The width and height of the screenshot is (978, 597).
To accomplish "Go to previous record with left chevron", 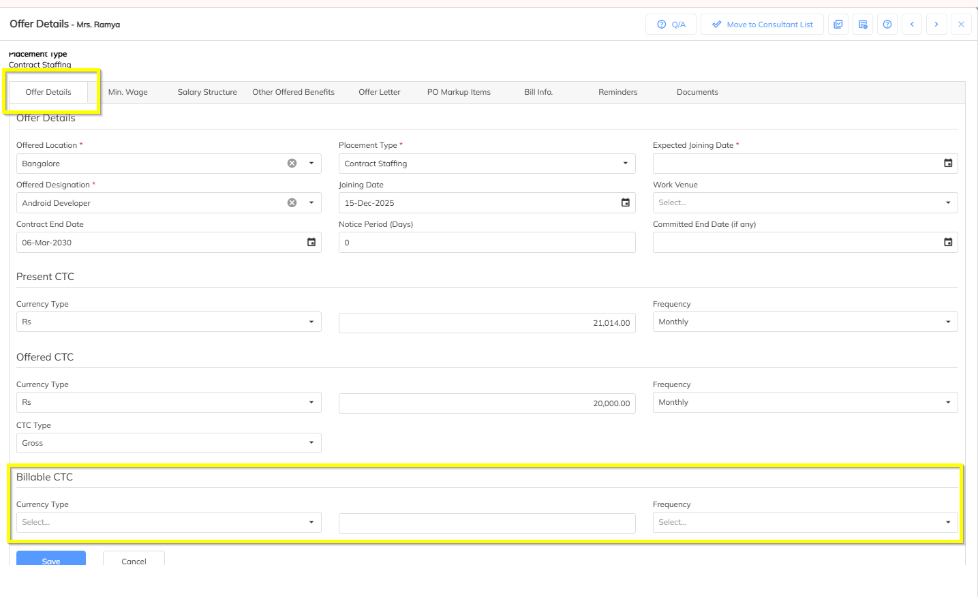I will click(912, 25).
